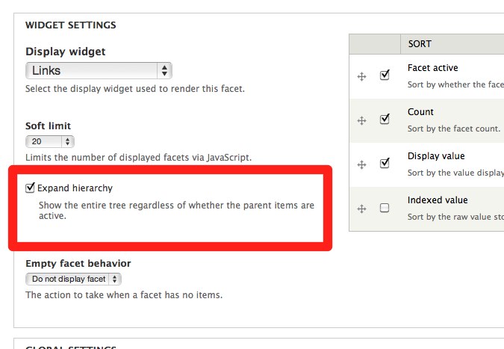
Task: Enable the Indexed value sort checkbox
Action: [385, 209]
